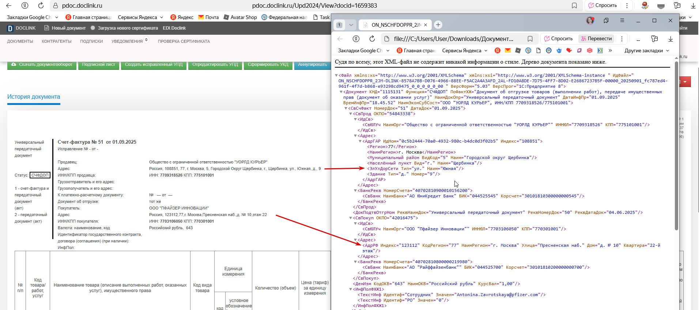The image size is (699, 310).
Task: Collapse the root Файл XML node
Action: tap(336, 75)
